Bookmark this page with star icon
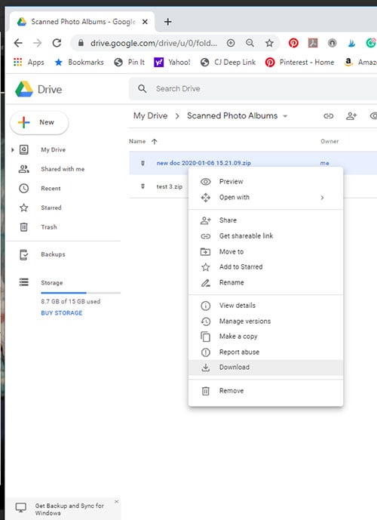Viewport: 377px width, 520px height. tap(269, 43)
